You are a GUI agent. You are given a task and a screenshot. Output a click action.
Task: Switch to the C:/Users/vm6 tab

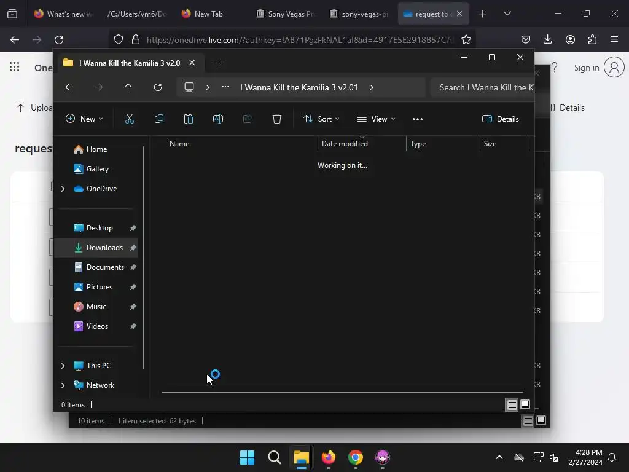click(x=137, y=14)
